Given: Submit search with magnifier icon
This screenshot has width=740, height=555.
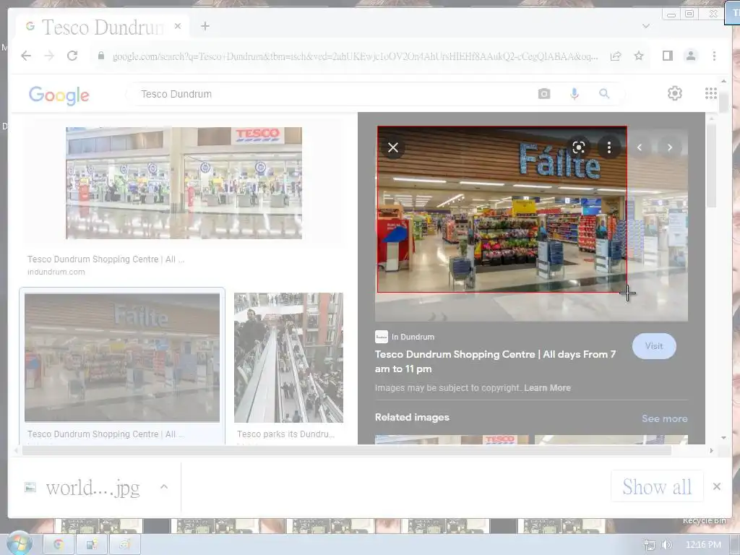Looking at the screenshot, I should point(604,93).
